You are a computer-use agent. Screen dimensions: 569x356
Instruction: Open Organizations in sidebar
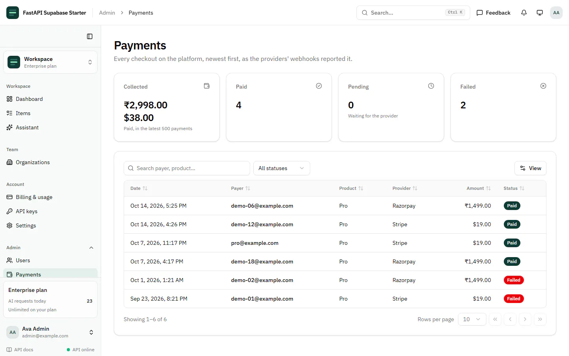pos(50,162)
